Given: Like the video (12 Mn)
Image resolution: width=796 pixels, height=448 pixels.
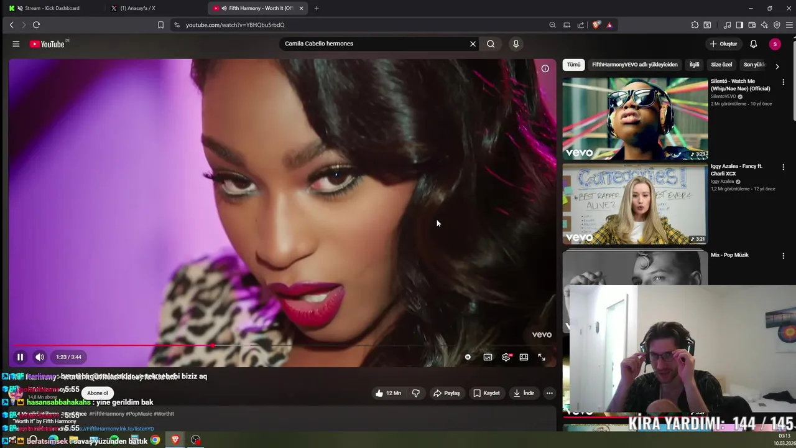Looking at the screenshot, I should 388,393.
